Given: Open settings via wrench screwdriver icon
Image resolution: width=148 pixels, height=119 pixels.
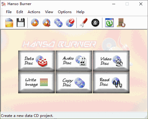Looking at the screenshot, I should click(x=84, y=23).
